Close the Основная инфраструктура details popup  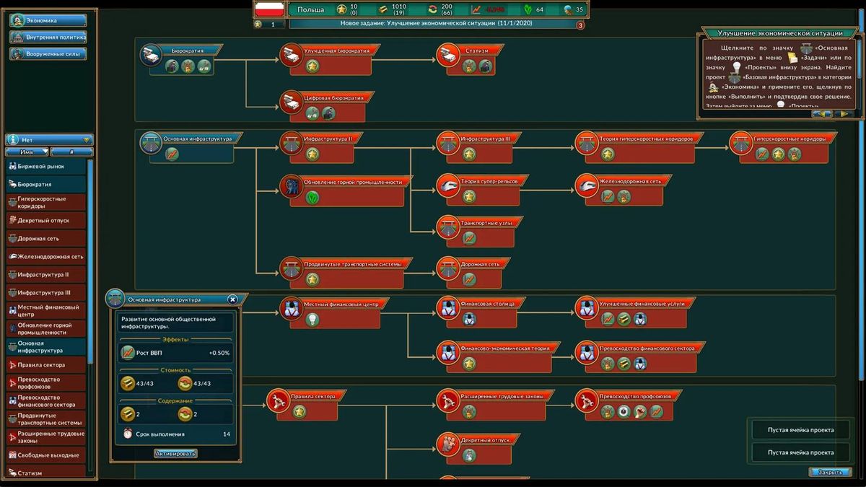232,299
